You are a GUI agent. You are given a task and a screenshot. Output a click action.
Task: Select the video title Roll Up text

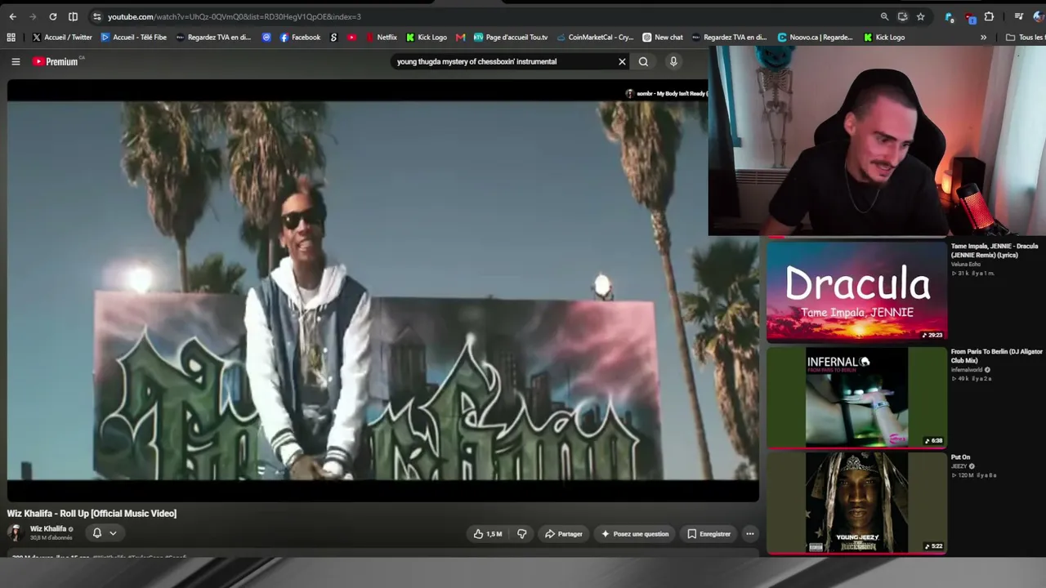pyautogui.click(x=92, y=514)
